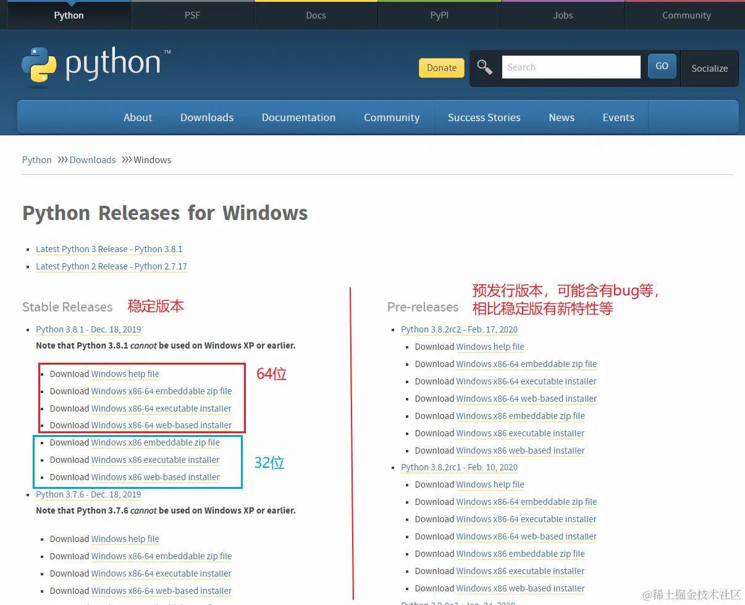Focus the Search input field

(x=571, y=67)
